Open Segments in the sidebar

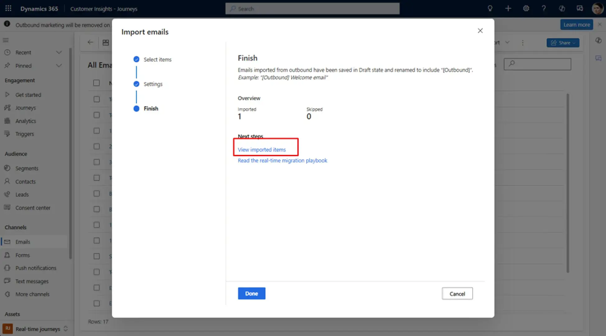click(27, 168)
